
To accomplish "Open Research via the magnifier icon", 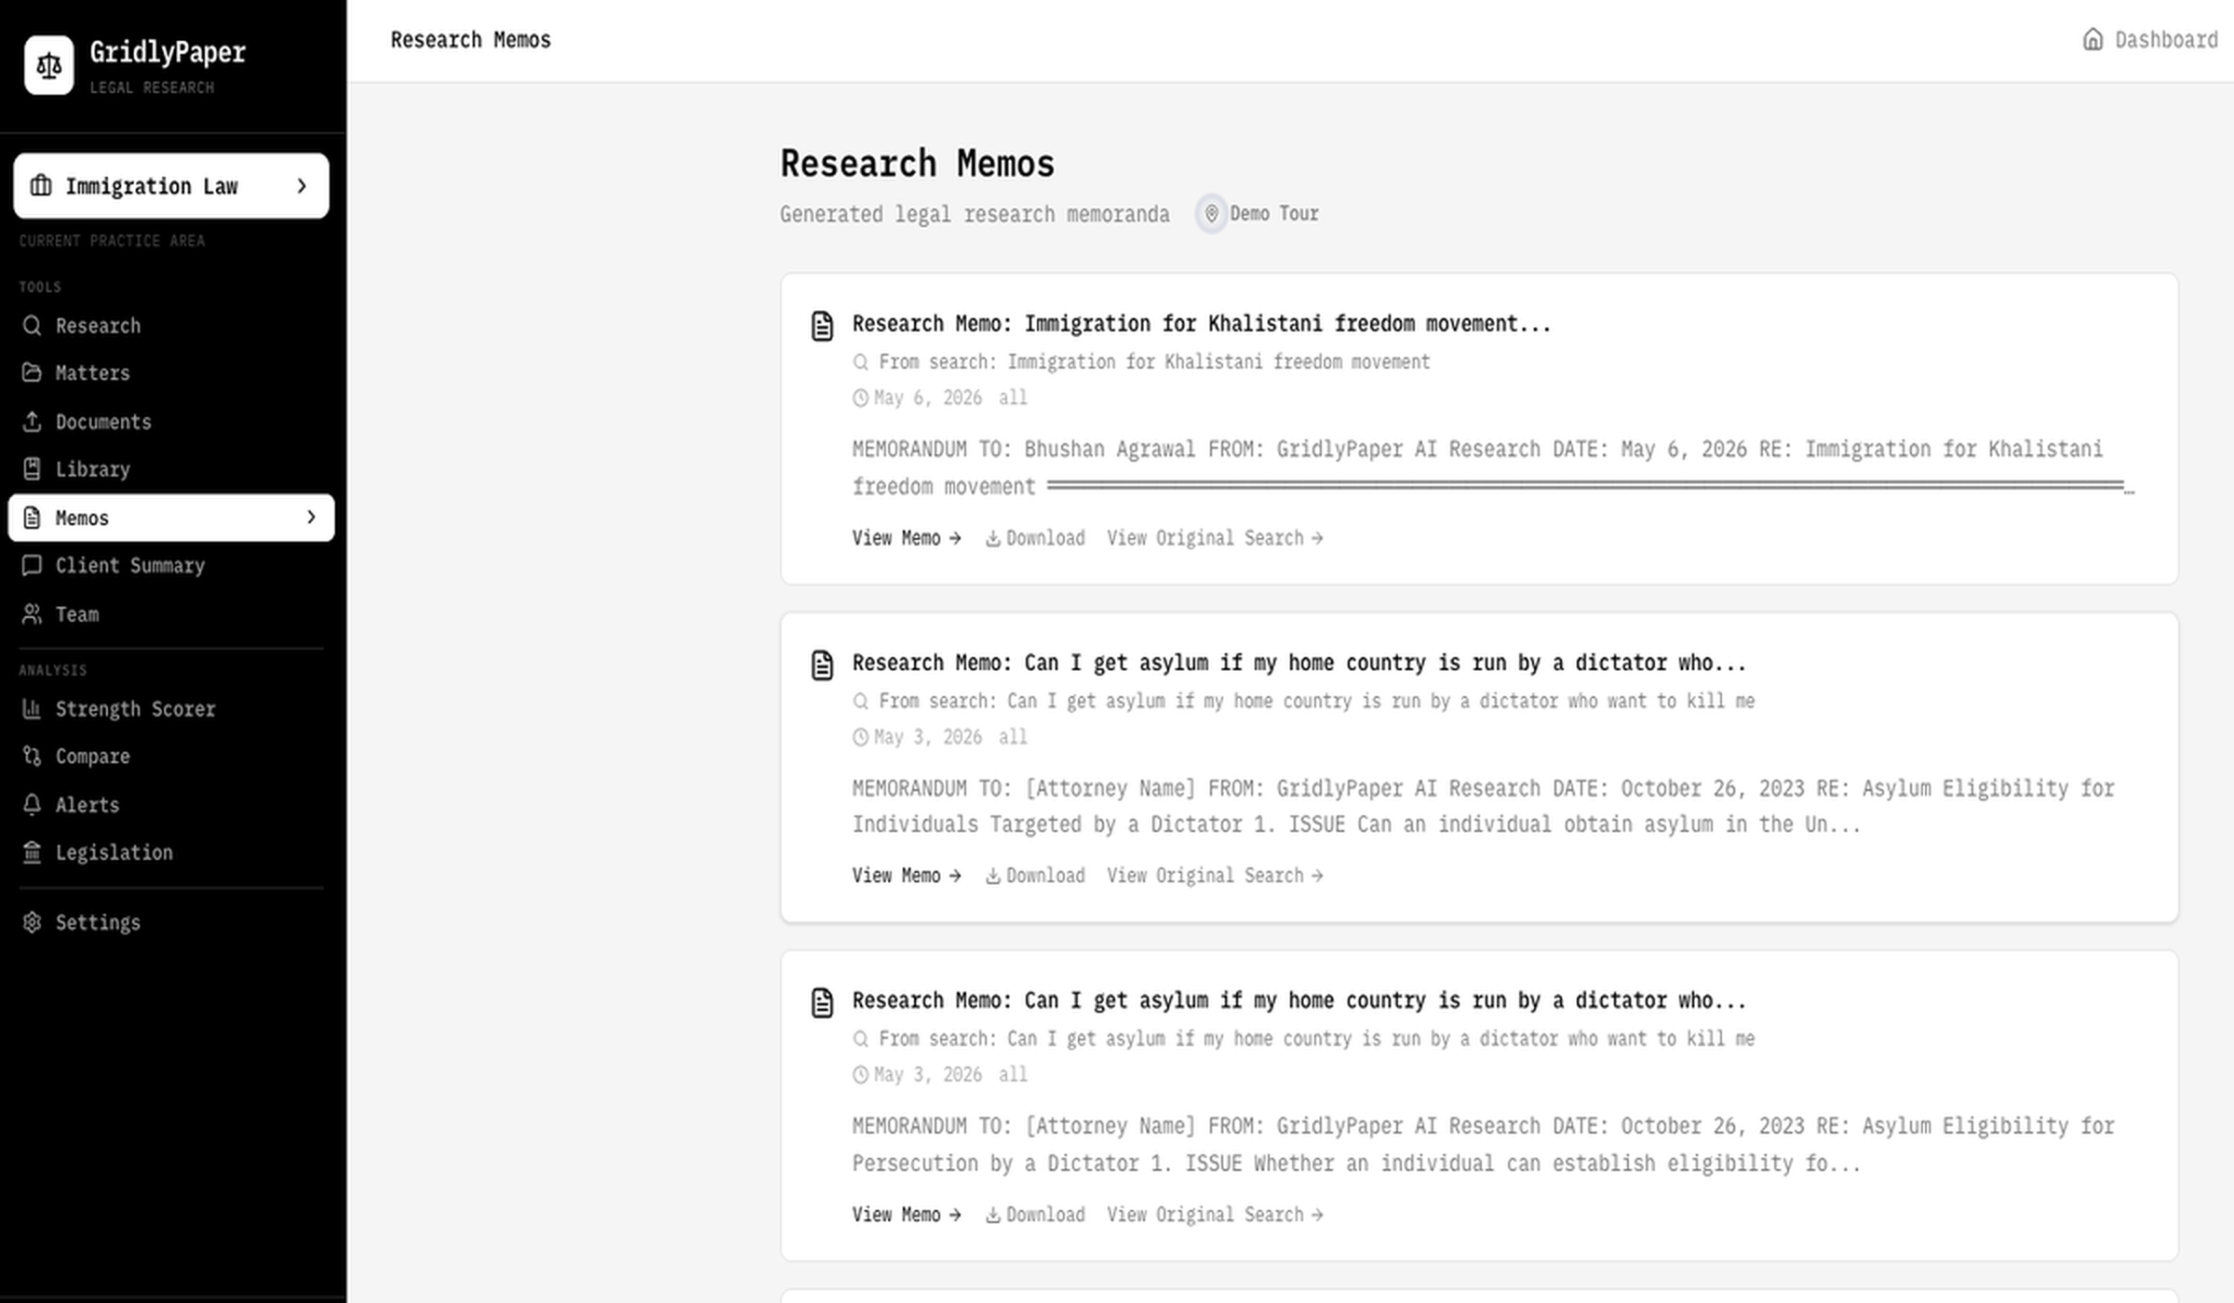I will coord(32,325).
